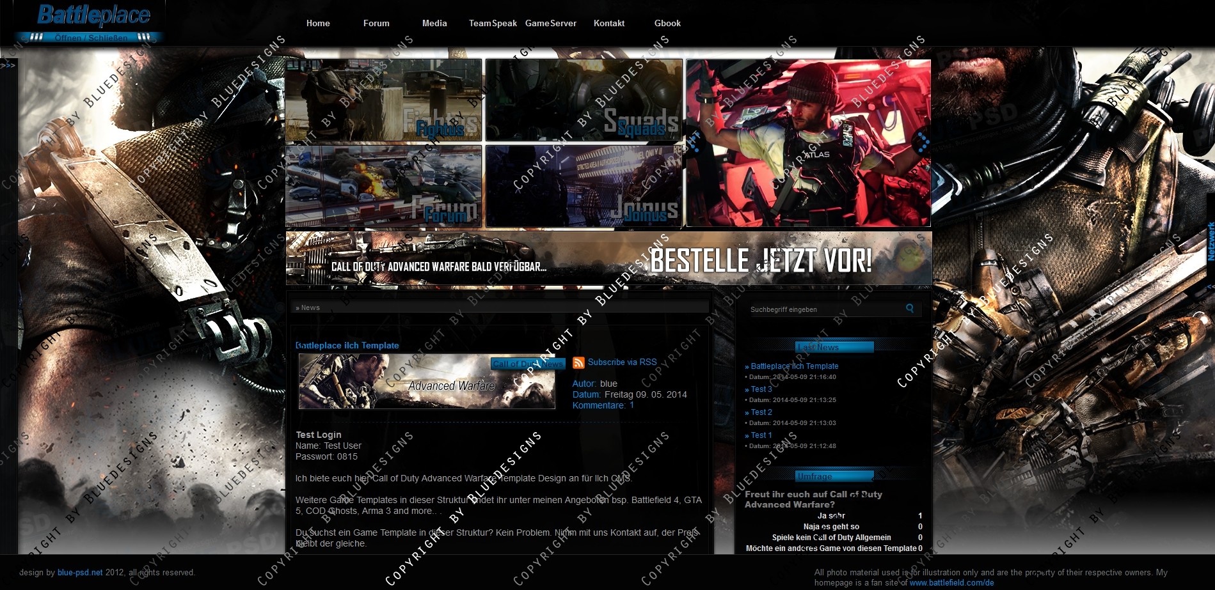The image size is (1215, 590).
Task: Open the Kontakt menu item
Action: (609, 23)
